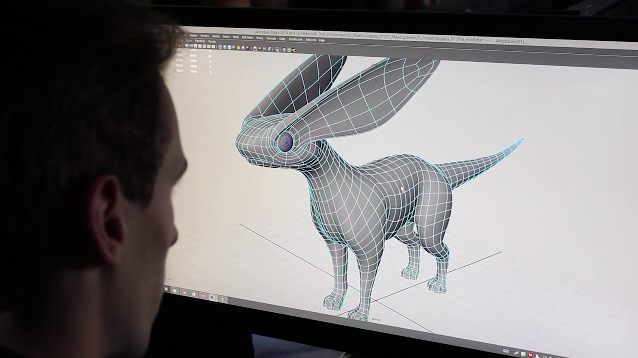Open the Renderer panel menu
This screenshot has height=358, width=638.
pos(200,41)
